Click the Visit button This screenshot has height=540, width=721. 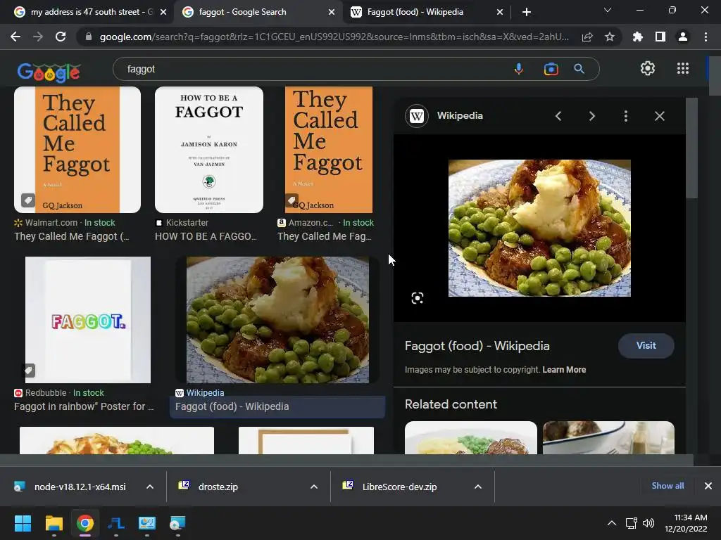(646, 346)
